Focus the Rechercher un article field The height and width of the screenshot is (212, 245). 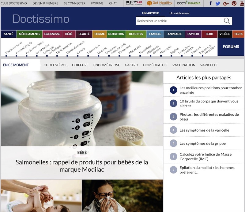point(179,21)
